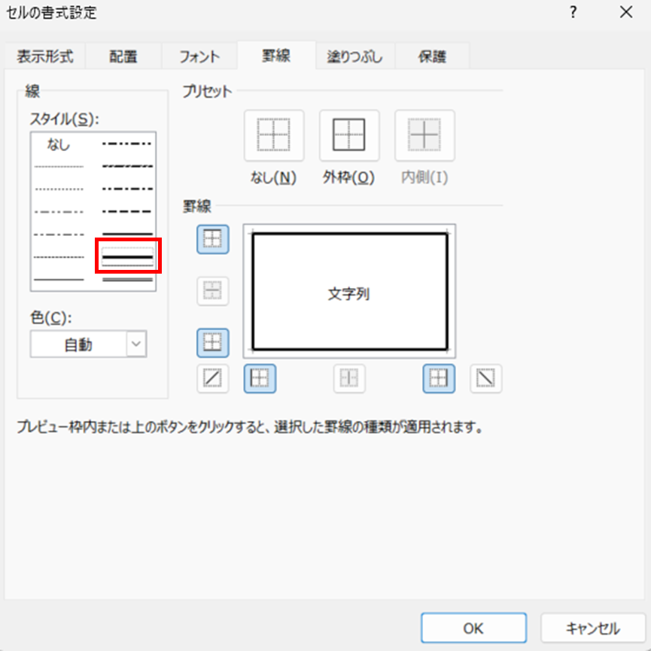Toggle the left border button
651x651 pixels.
pyautogui.click(x=260, y=379)
